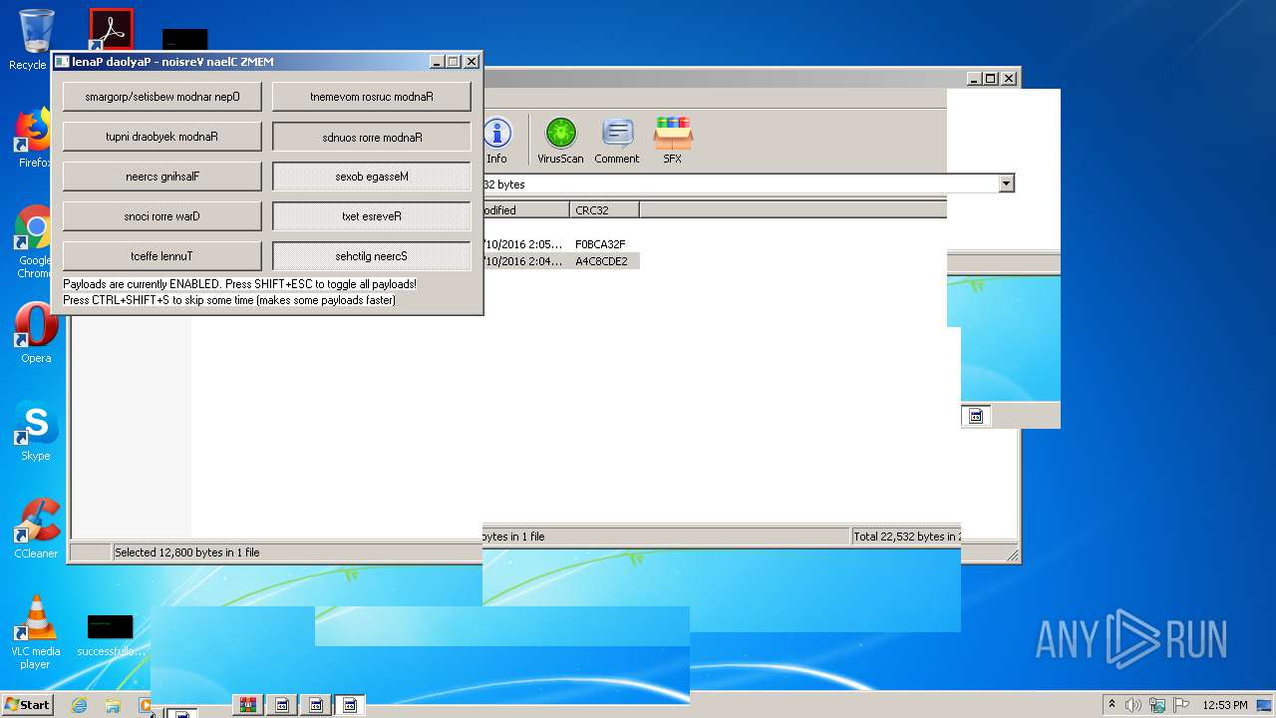Open the Opera desktop shortcut
The image size is (1276, 718).
(35, 333)
